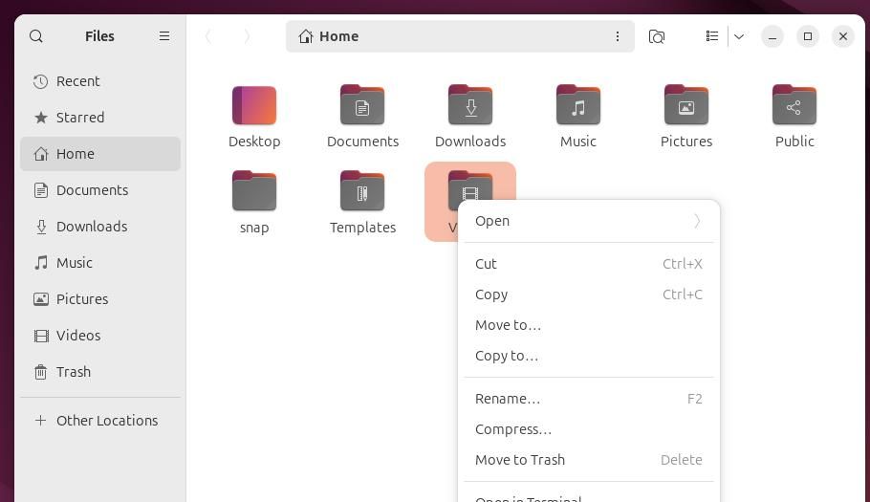Screen dimensions: 870x502
Task: Go forward with the right arrow
Action: click(x=247, y=36)
